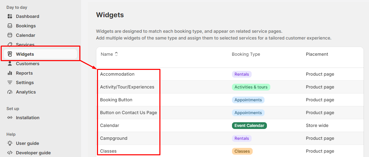Viewport: 369px width, 157px height.
Task: Click the Customers person icon
Action: pos(9,63)
